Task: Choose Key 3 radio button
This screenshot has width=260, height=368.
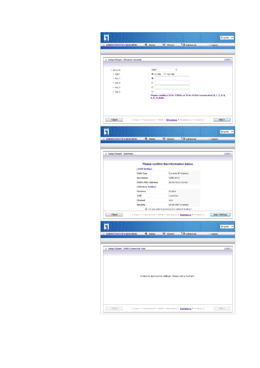Action: coord(152,87)
